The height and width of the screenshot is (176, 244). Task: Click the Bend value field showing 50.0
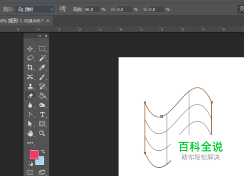pos(92,9)
